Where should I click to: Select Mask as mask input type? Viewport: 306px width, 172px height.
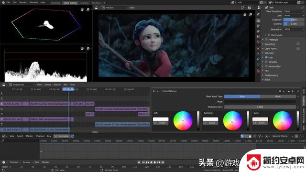click(x=278, y=97)
